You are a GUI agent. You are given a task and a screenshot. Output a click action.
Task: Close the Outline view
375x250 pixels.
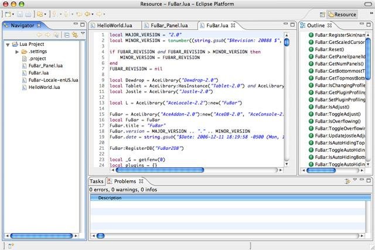tap(329, 25)
